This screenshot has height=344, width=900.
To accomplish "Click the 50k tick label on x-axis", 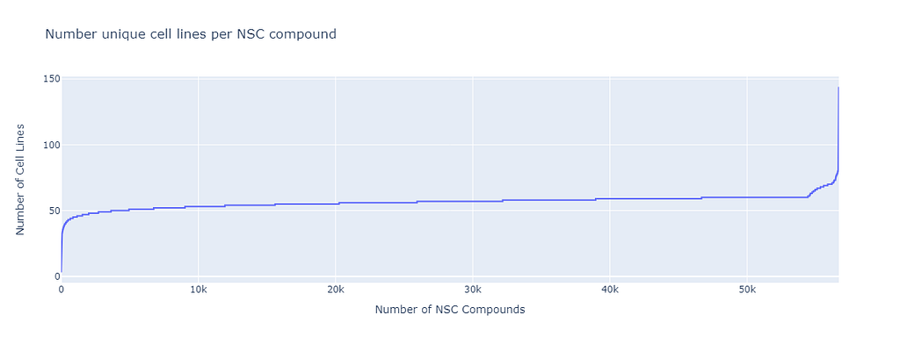I will coord(747,290).
